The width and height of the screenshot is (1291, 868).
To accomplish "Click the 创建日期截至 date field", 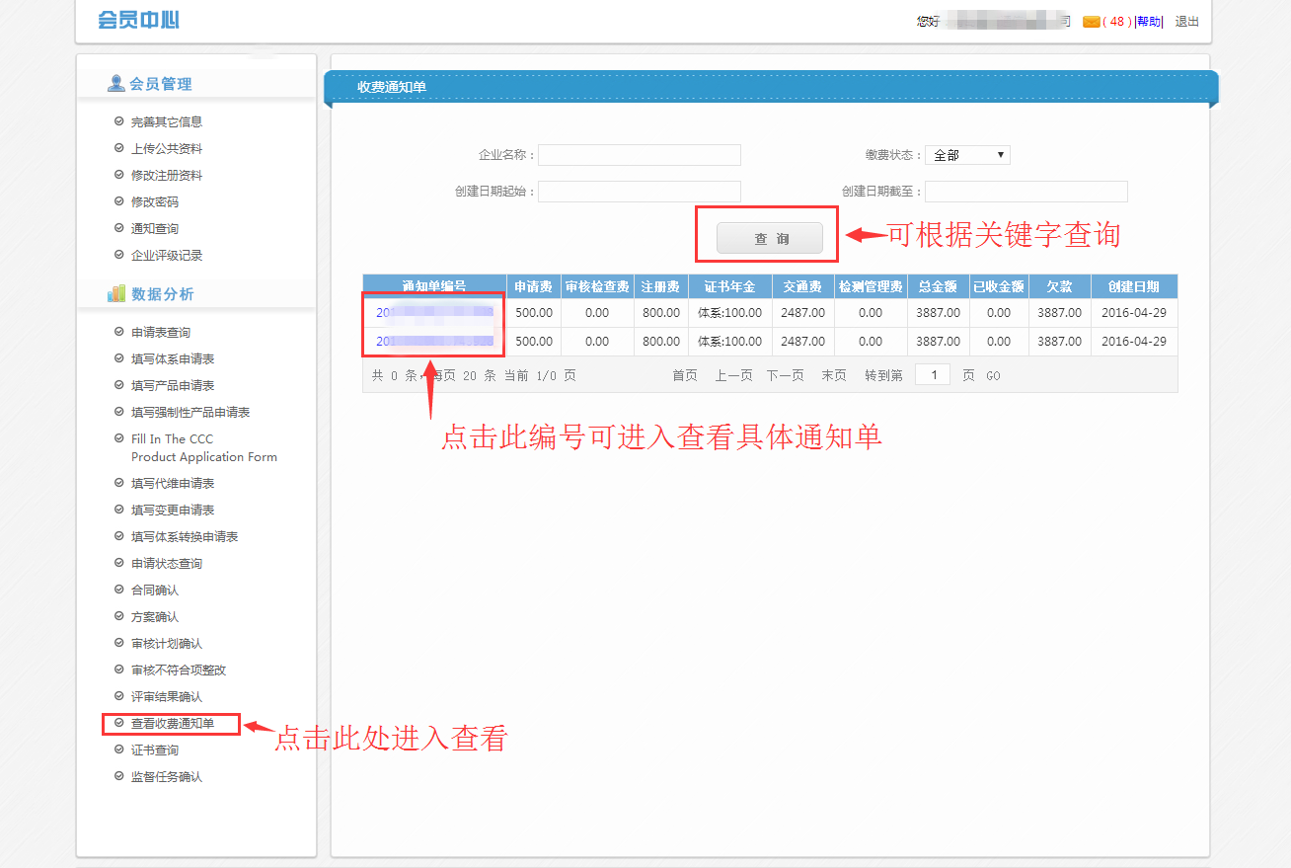I will [1025, 192].
